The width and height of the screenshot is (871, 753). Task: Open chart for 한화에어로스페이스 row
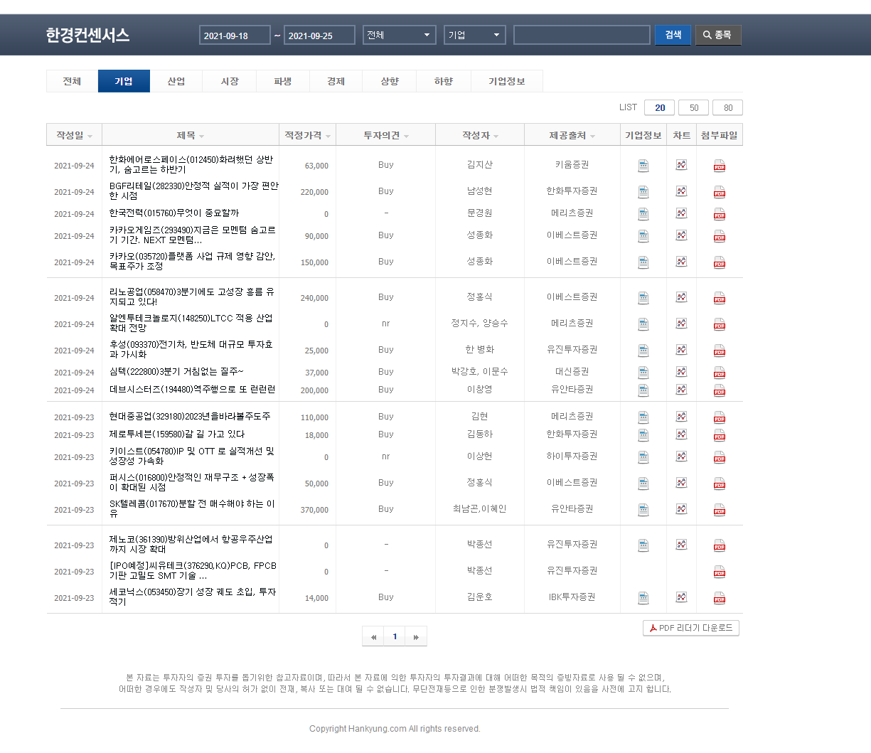[x=681, y=165]
